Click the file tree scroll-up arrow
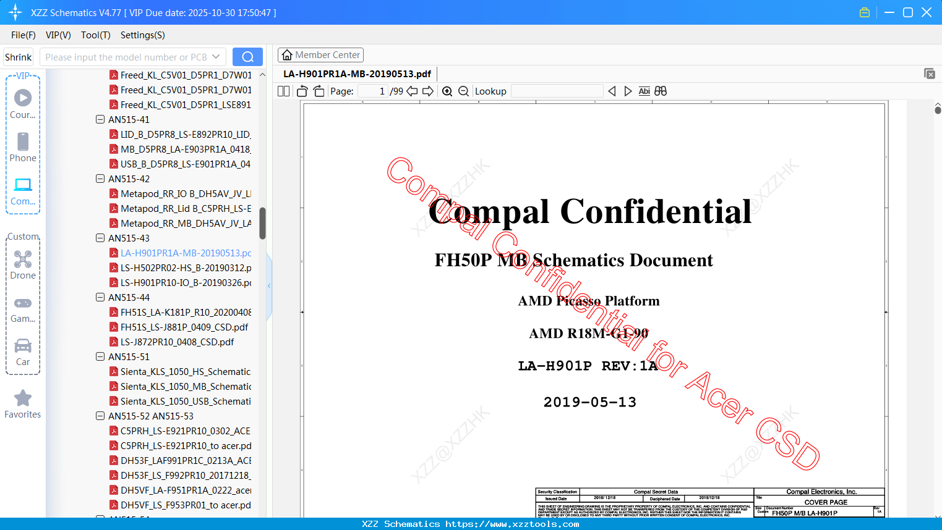Screen dimensions: 942x530 click(x=262, y=75)
